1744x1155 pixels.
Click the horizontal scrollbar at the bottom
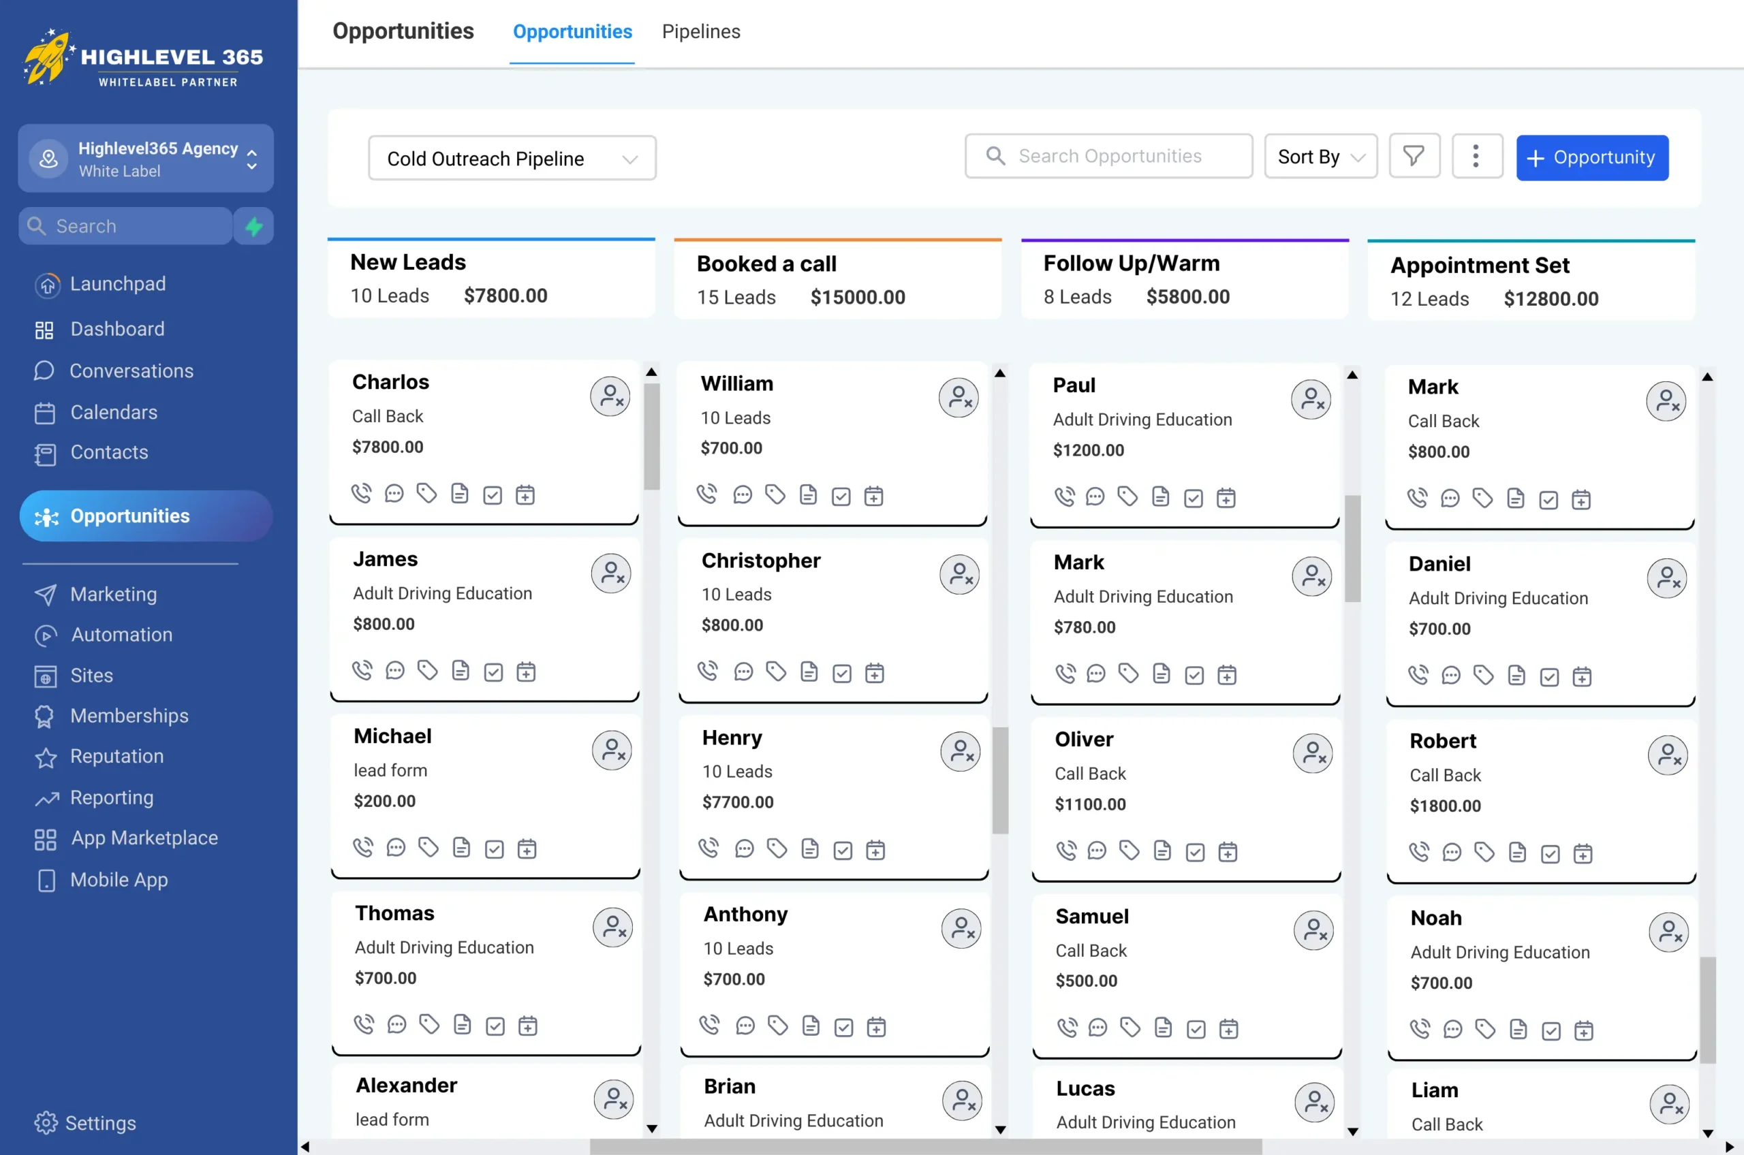click(x=924, y=1146)
